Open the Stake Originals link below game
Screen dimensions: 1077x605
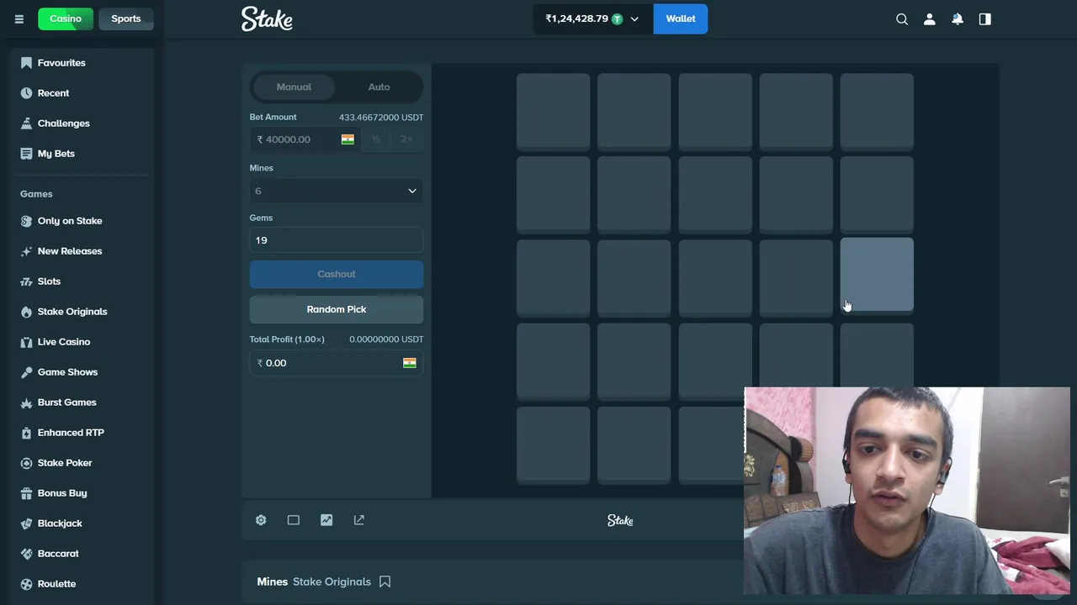[332, 581]
